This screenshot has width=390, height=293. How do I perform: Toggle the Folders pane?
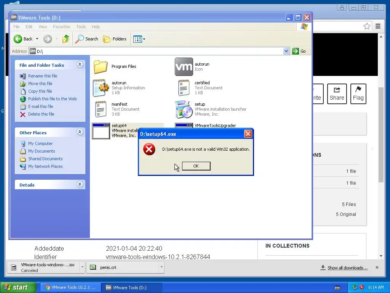pos(115,39)
